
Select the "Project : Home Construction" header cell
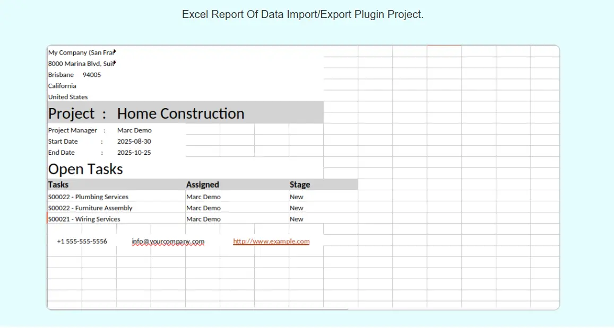(x=146, y=113)
